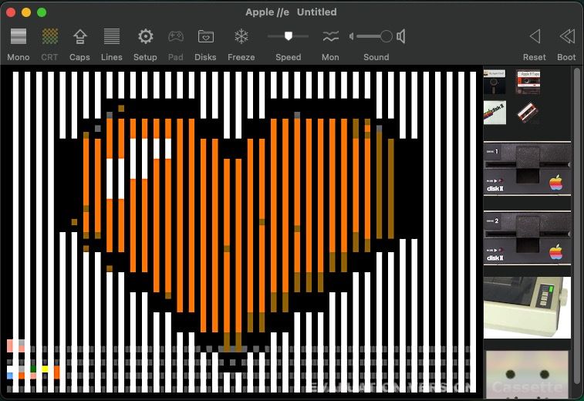Screen dimensions: 584x401
Task: Reset the Apple //e emulator
Action: tap(535, 36)
